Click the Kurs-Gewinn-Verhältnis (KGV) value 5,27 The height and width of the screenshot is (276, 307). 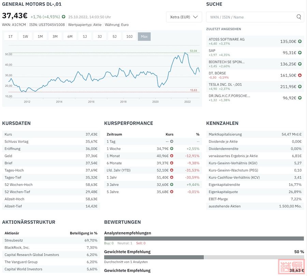pyautogui.click(x=298, y=163)
